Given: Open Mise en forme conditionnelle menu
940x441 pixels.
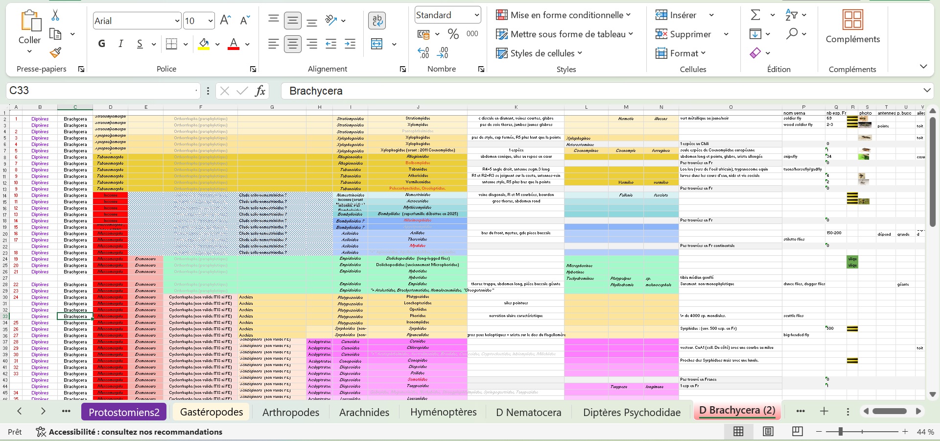Looking at the screenshot, I should pyautogui.click(x=563, y=15).
